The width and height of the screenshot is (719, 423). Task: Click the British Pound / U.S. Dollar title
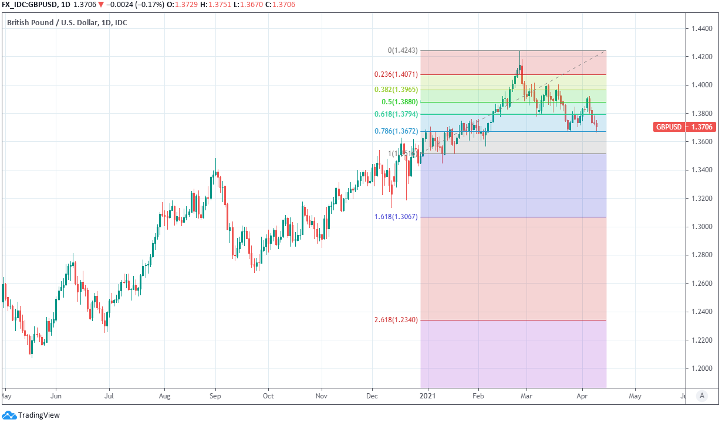[67, 23]
